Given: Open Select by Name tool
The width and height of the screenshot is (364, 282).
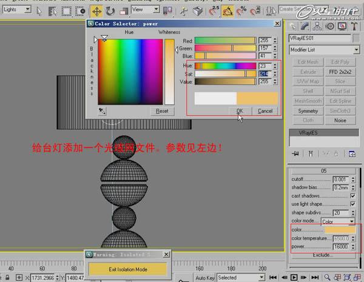Looking at the screenshot, I should [x=52, y=11].
